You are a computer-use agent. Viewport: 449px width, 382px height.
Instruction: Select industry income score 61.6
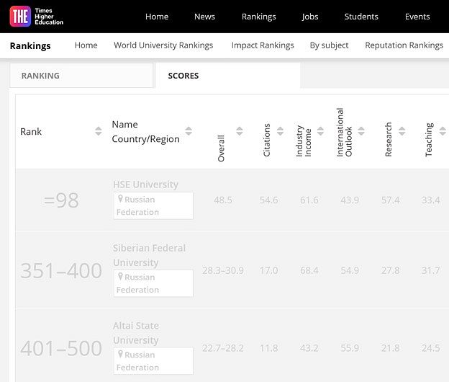click(309, 200)
